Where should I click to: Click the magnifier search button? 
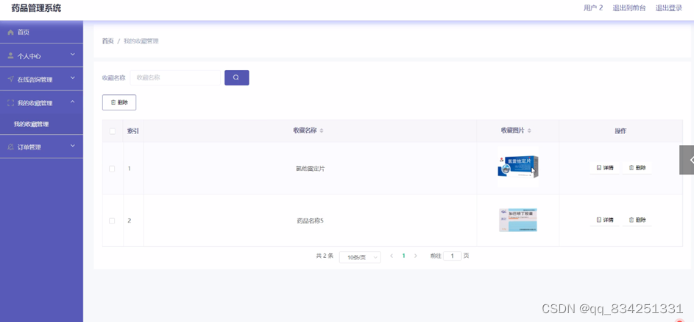[237, 77]
